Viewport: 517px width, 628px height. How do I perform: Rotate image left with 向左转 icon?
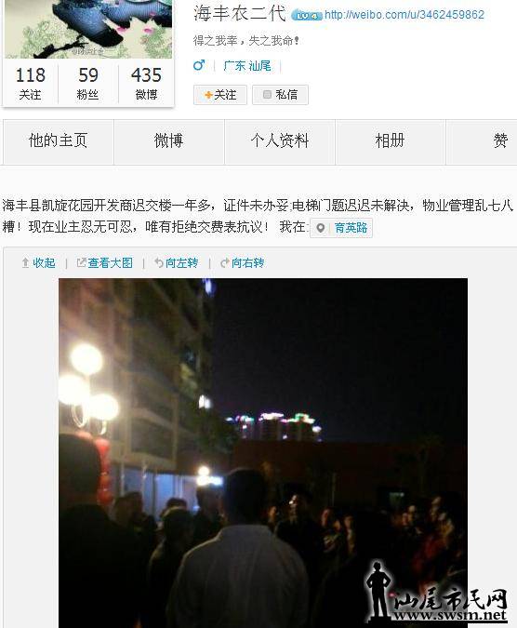[159, 262]
